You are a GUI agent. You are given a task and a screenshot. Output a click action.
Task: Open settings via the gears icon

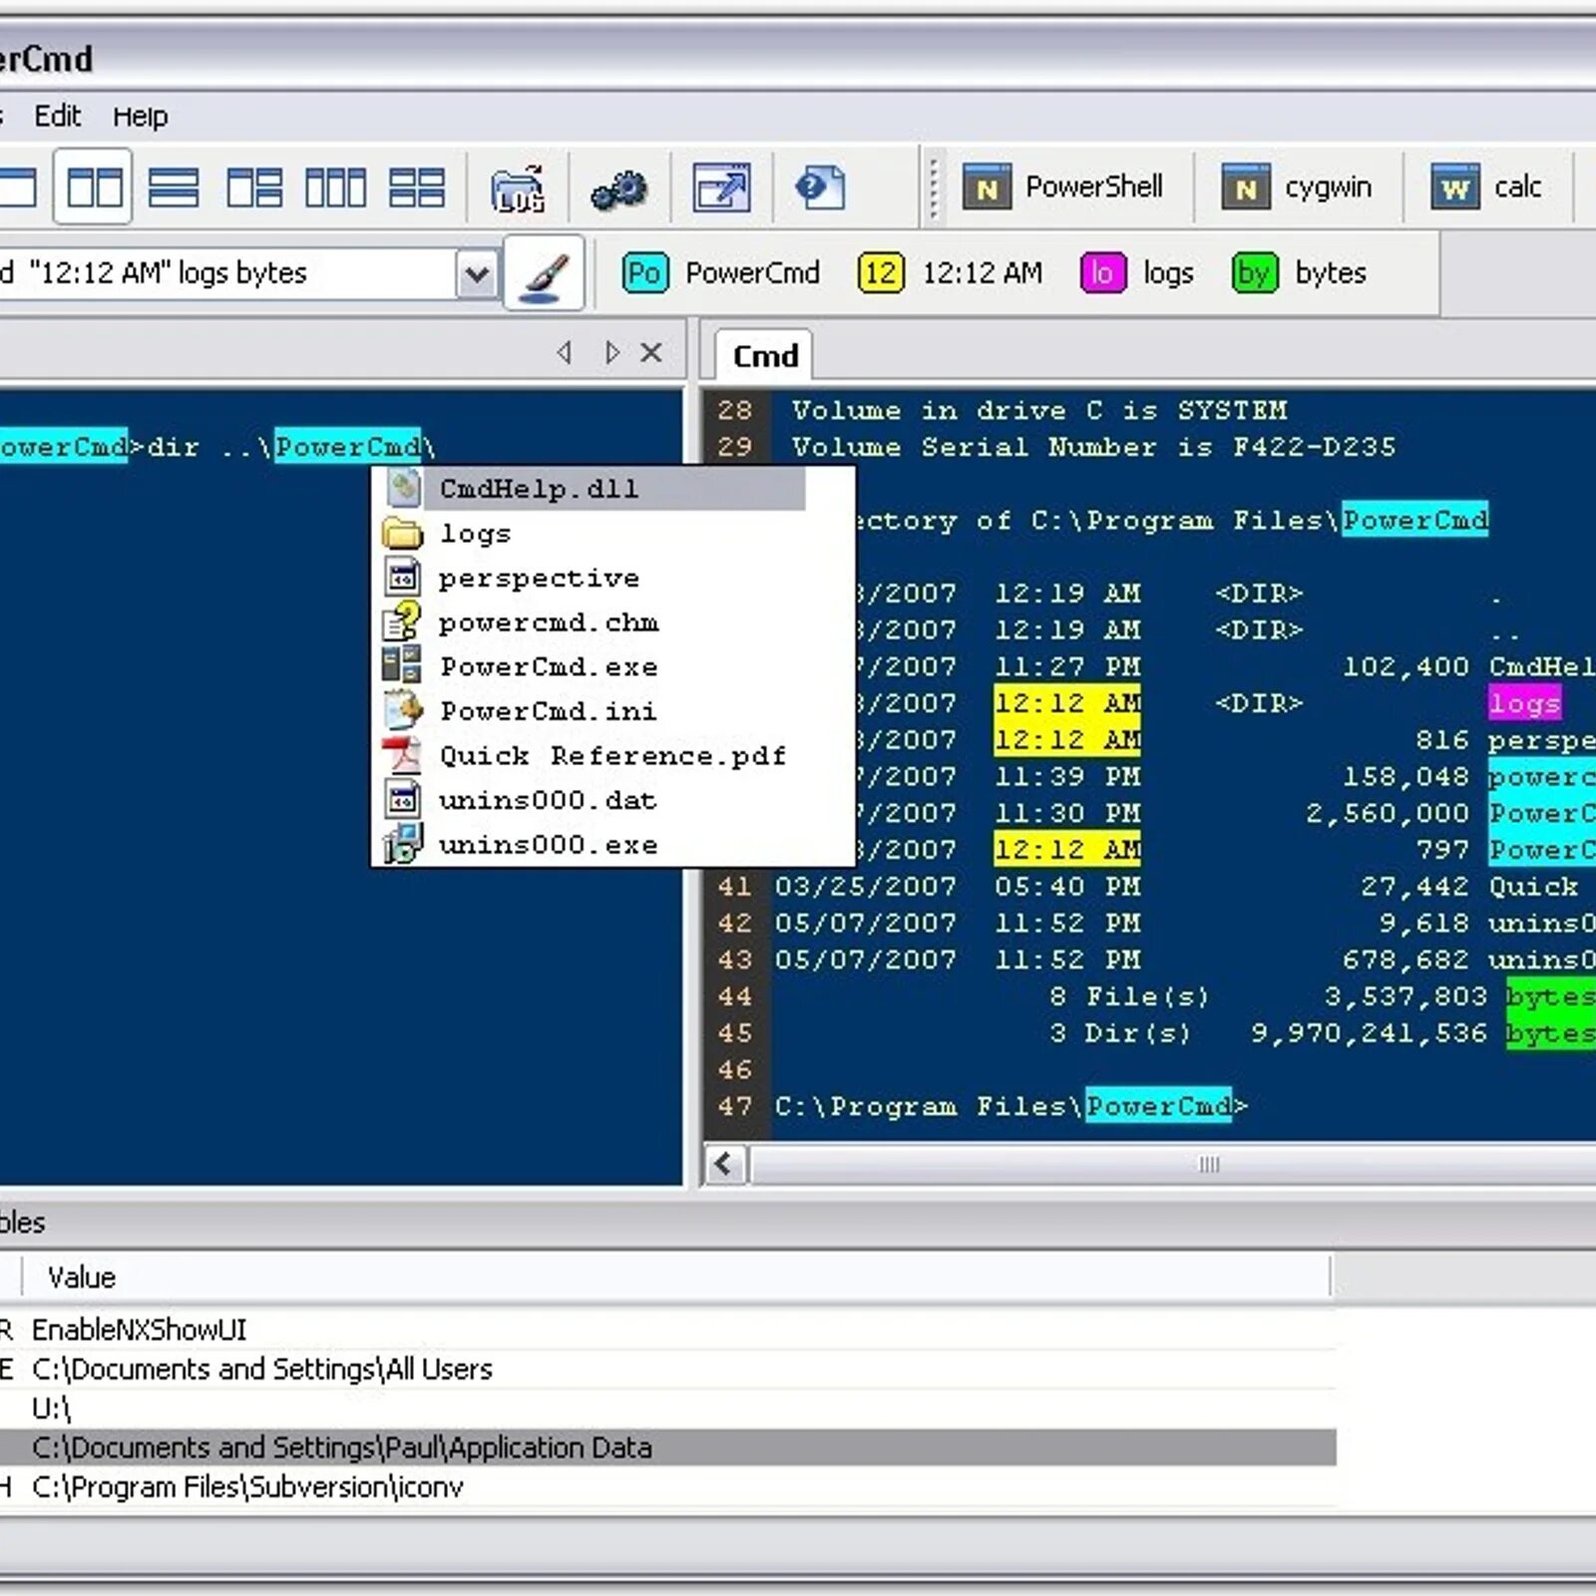click(x=618, y=189)
